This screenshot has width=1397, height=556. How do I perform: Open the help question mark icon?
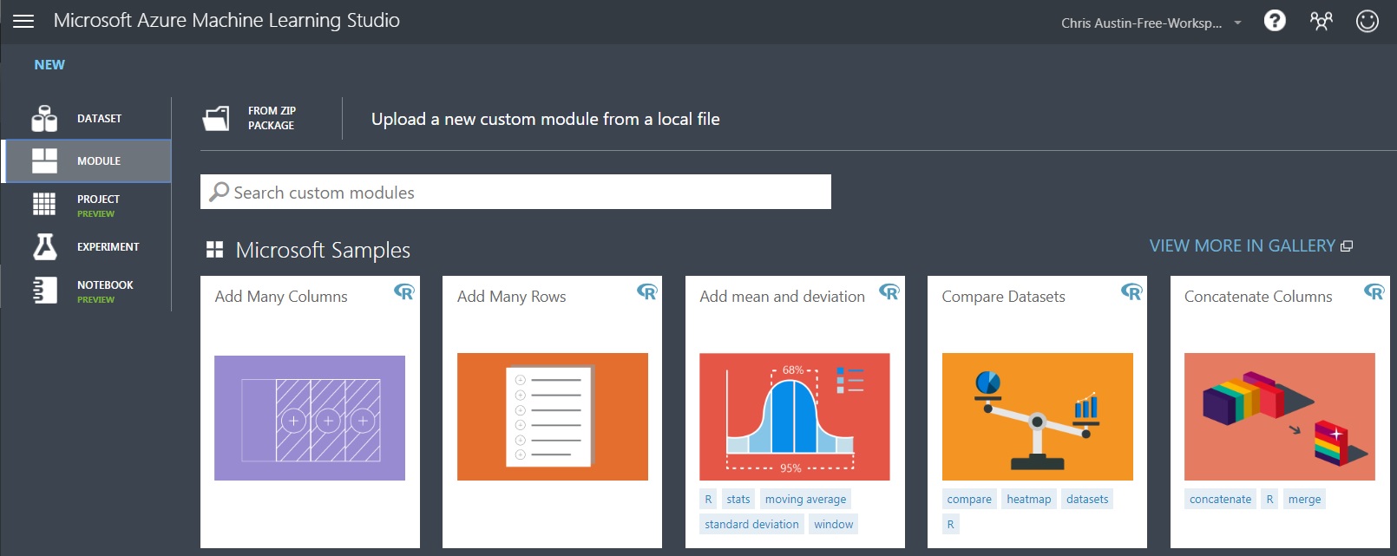[1275, 21]
